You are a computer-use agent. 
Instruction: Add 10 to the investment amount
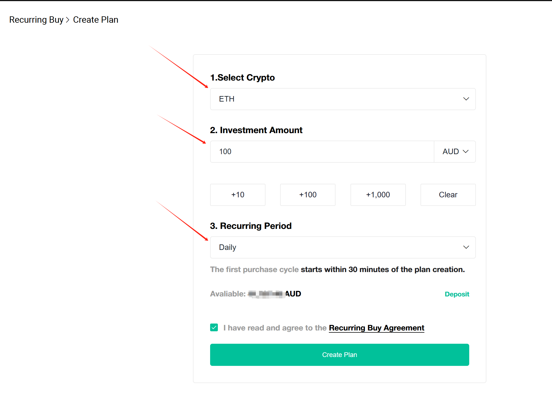238,195
